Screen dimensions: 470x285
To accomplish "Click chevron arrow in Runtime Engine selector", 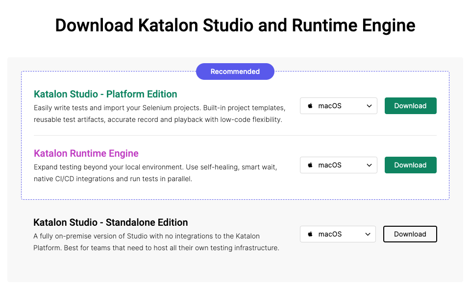I will (370, 165).
